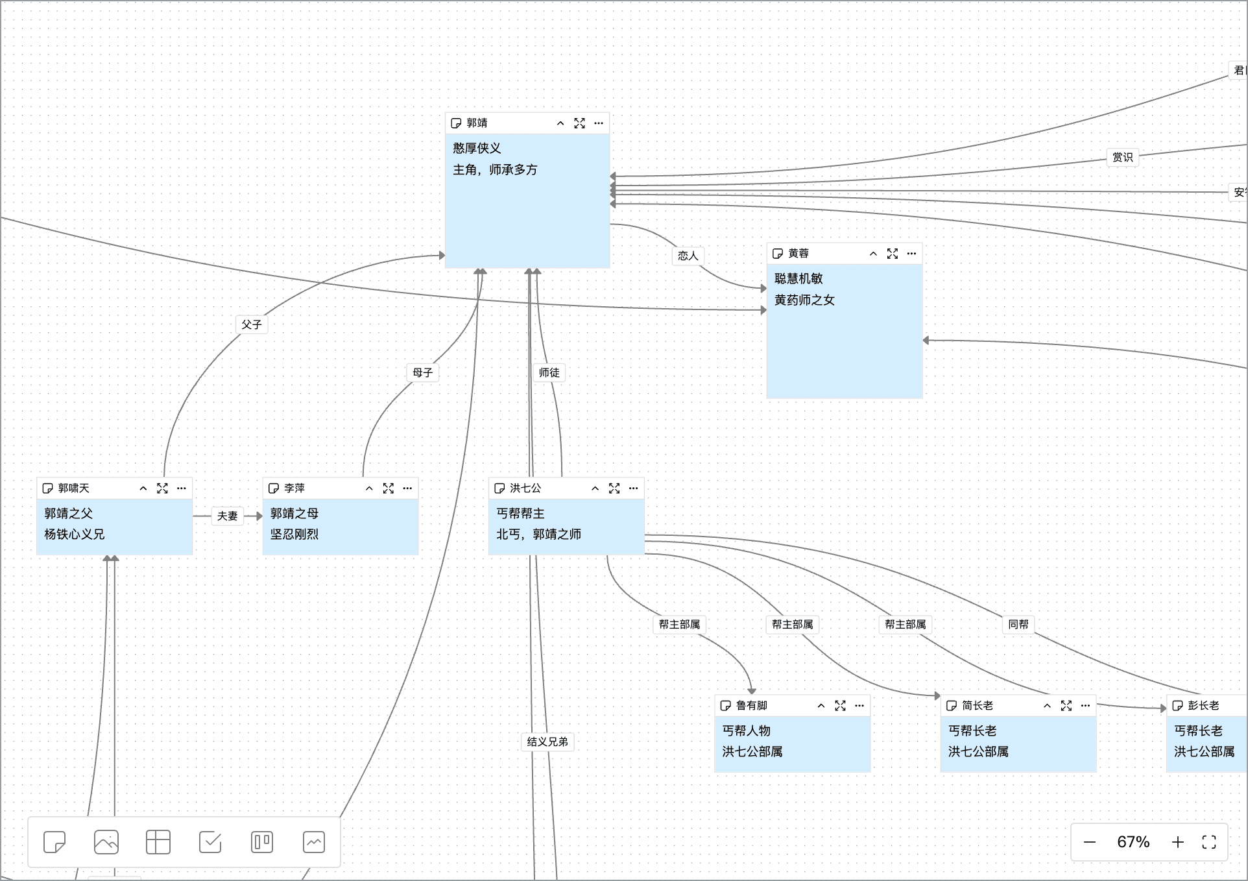Maximize the 李萍 card
The image size is (1248, 881).
[389, 489]
